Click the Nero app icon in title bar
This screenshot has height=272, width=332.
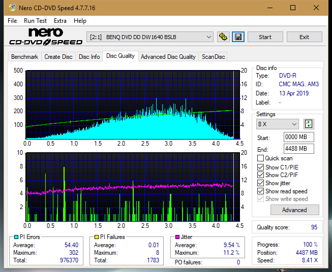(12, 8)
